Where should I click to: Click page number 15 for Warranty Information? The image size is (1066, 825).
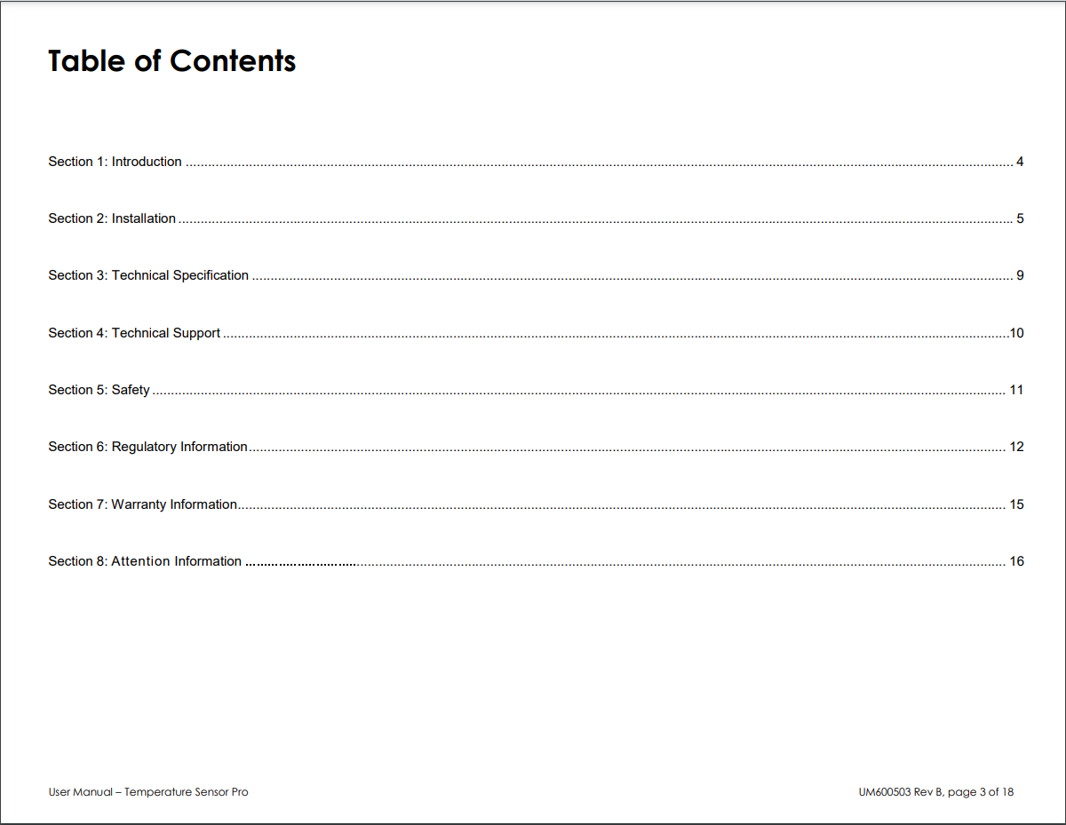coord(1017,504)
